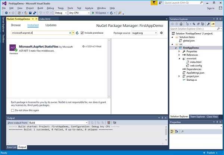Screen dimensions: 224x155
Task: Click the Quick Launch search field
Action: (x=184, y=3)
